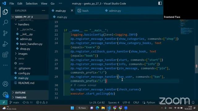Image resolution: width=198 pixels, height=111 pixels.
Task: Open Microsoft Edge from the taskbar
Action: tap(97, 108)
